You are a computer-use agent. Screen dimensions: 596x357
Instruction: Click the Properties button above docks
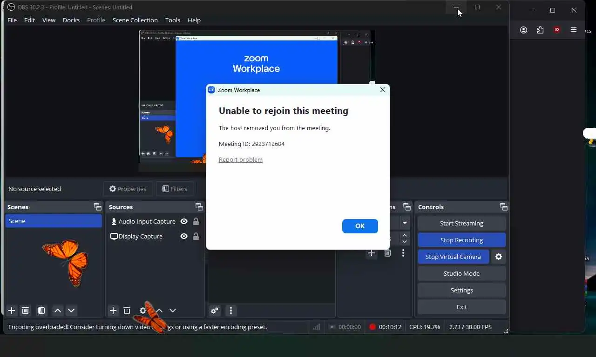point(128,189)
